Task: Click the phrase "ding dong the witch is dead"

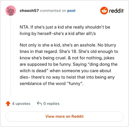Action: coord(69,67)
